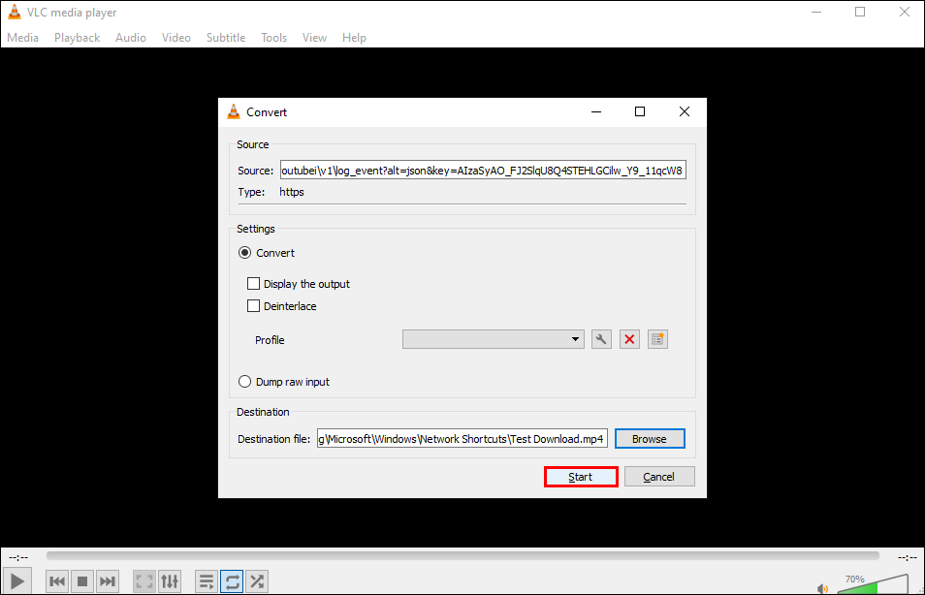The image size is (925, 595).
Task: Minimize the Convert dialog window
Action: 596,111
